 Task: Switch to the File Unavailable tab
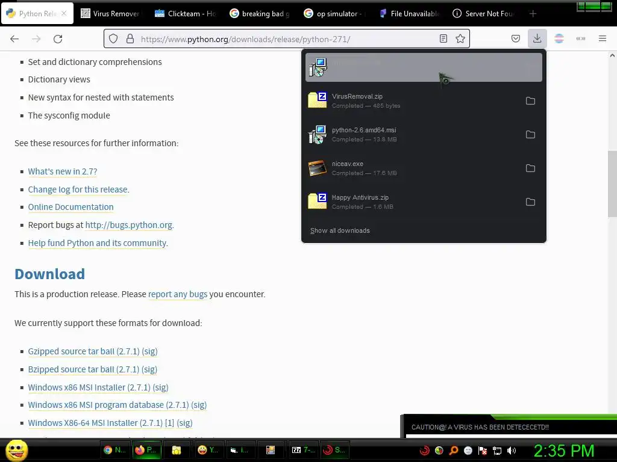click(x=409, y=13)
